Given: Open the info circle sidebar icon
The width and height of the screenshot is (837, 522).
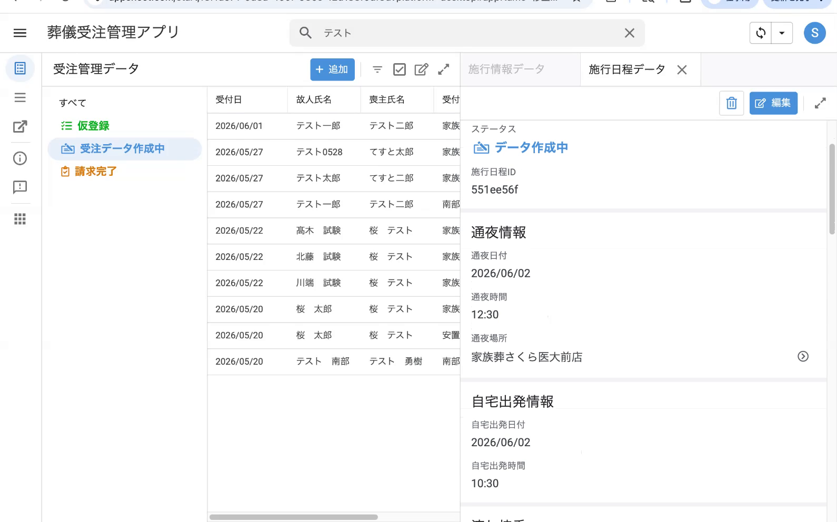Looking at the screenshot, I should click(x=20, y=158).
